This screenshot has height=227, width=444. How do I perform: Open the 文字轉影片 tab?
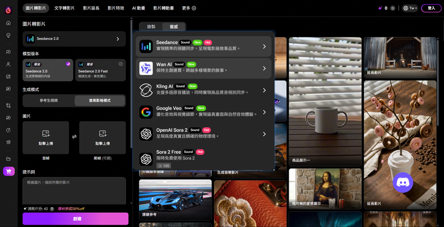pos(64,8)
